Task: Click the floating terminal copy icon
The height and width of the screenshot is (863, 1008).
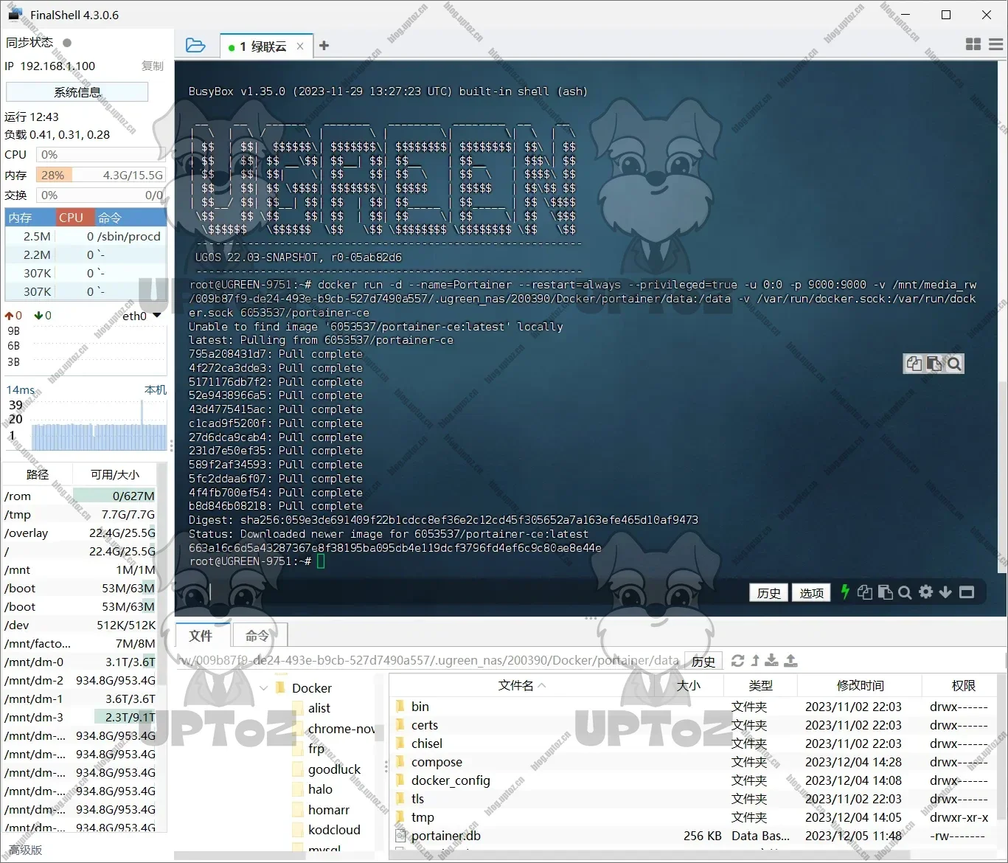Action: [x=914, y=364]
